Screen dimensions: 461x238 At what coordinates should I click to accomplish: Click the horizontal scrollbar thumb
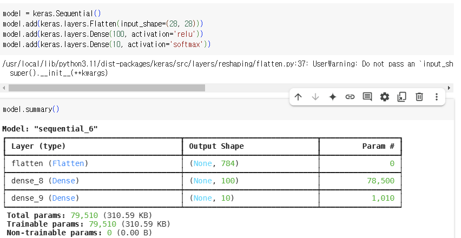pos(107,88)
